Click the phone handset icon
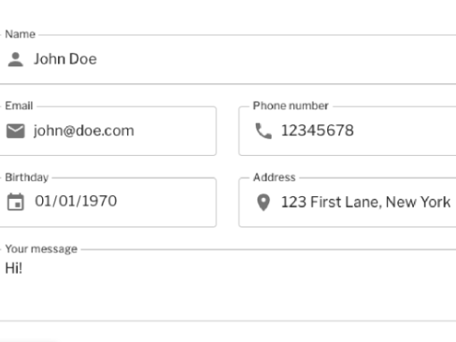Image resolution: width=456 pixels, height=342 pixels. tap(264, 131)
